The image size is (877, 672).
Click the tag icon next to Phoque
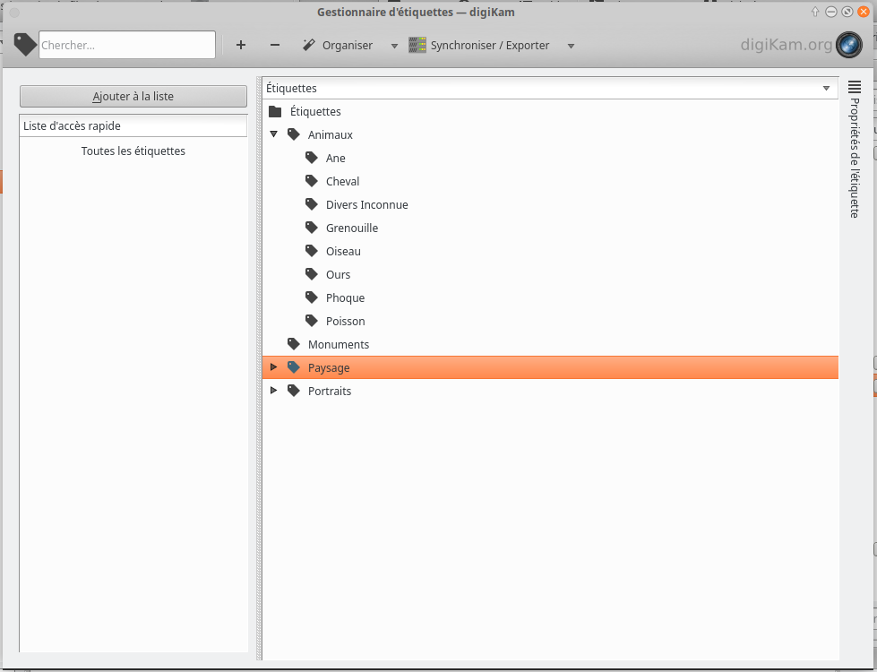click(312, 297)
